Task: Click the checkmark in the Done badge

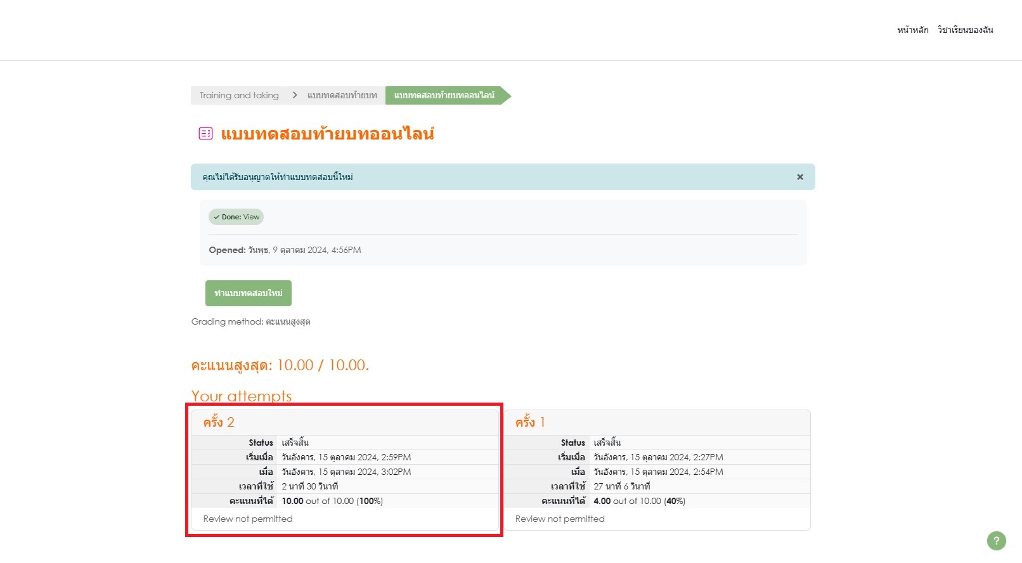Action: pyautogui.click(x=216, y=217)
